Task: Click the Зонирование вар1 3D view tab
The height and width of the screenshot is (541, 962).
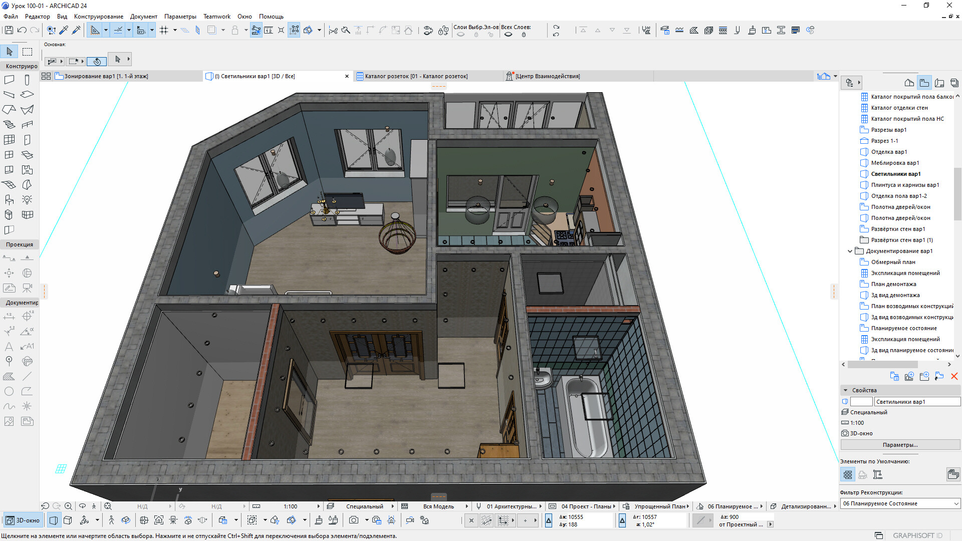Action: tap(106, 76)
